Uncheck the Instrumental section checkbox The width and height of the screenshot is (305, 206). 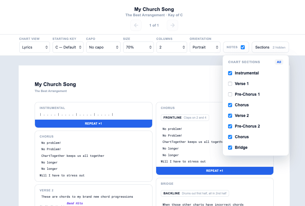pyautogui.click(x=230, y=73)
